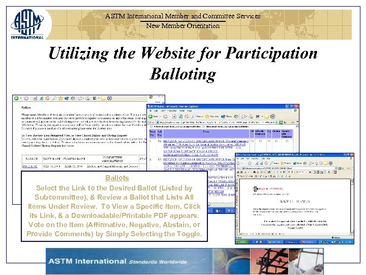Click the address field in PDF viewer window
Screen dimensions: 366x275
(x=290, y=168)
